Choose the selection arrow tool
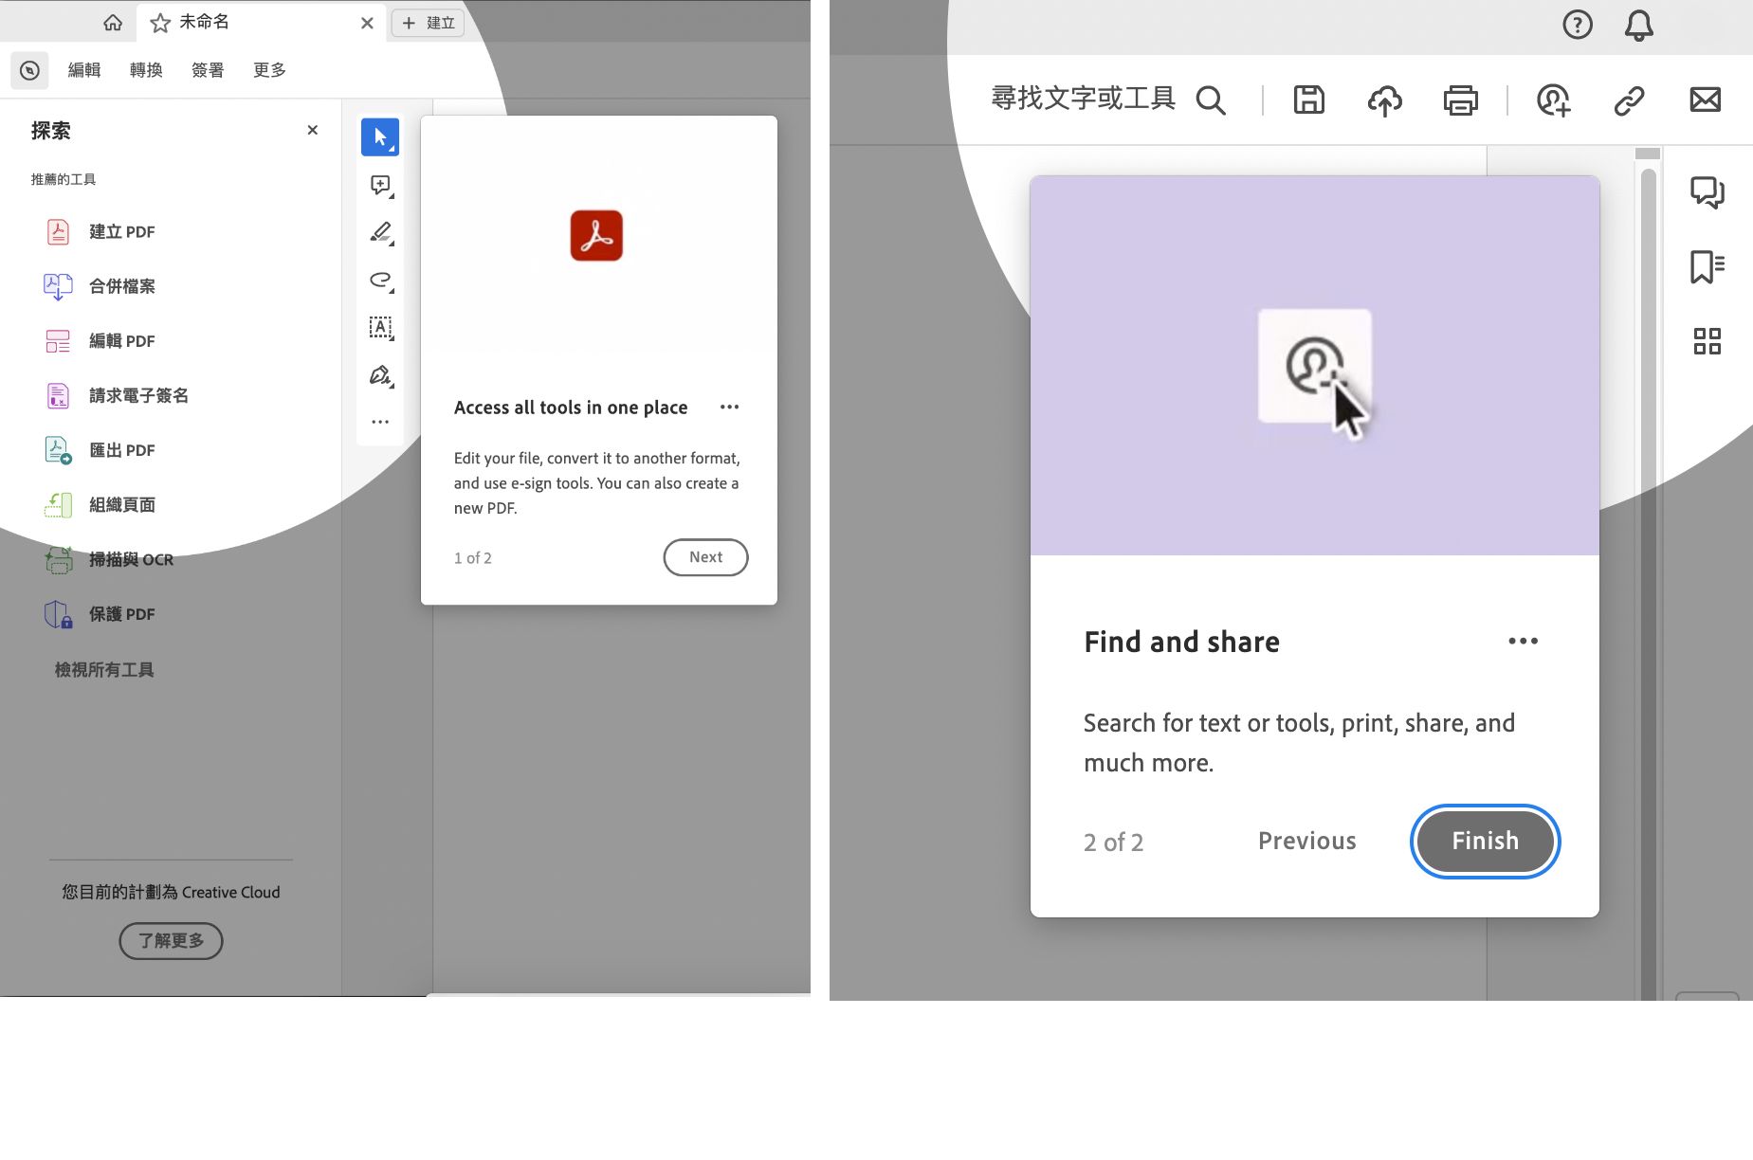Screen dimensions: 1753x1160 click(380, 137)
